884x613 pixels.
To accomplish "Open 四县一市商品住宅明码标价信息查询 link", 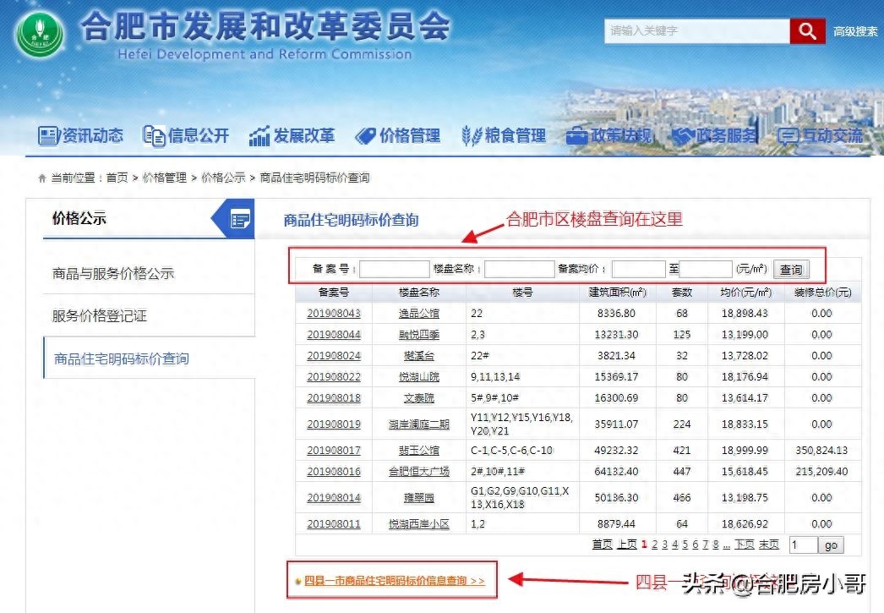I will pos(394,580).
